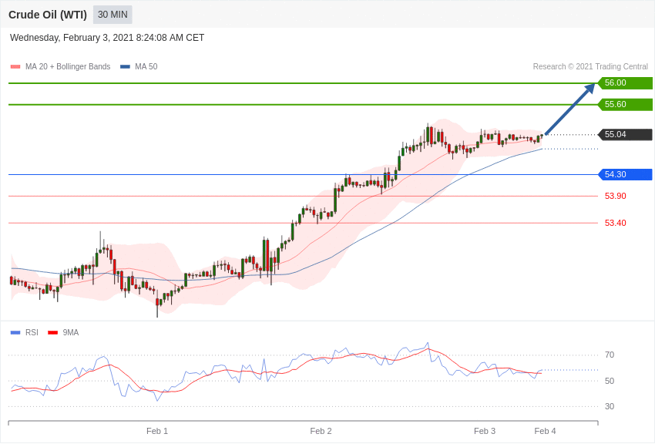Click the MA 20 + Bollinger Bands legend swatch
Screen dimensions: 655x444
[15, 67]
